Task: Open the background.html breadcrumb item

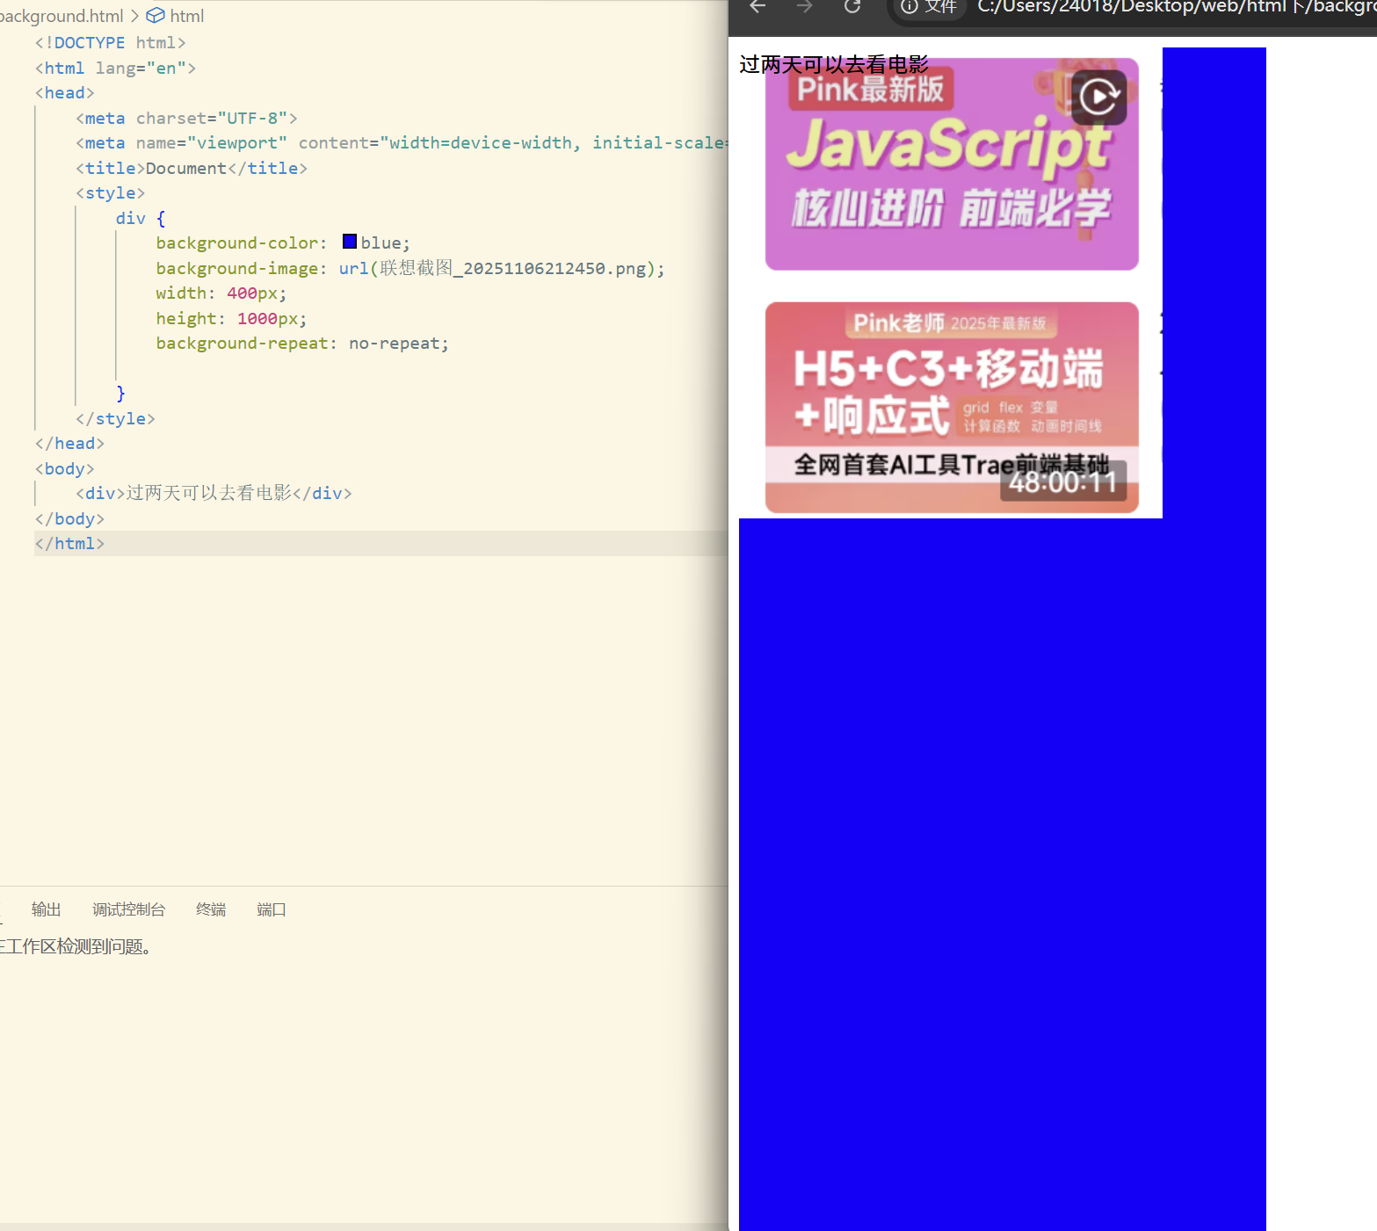Action: 62,16
